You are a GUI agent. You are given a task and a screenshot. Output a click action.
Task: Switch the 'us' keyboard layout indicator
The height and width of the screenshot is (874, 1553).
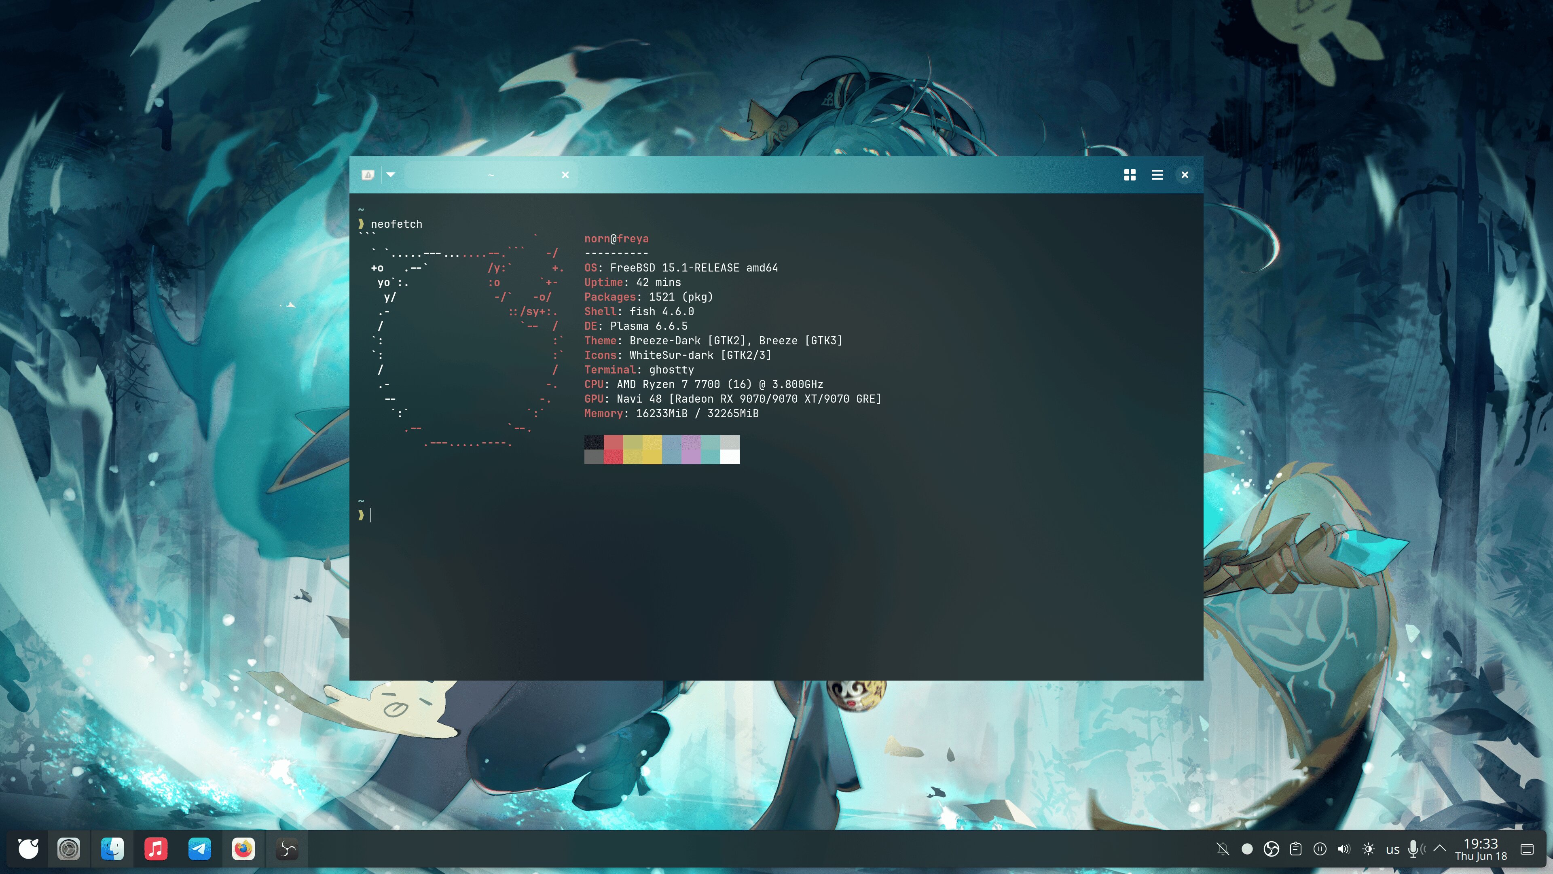click(1392, 850)
